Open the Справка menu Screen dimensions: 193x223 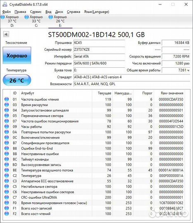coord(74,12)
